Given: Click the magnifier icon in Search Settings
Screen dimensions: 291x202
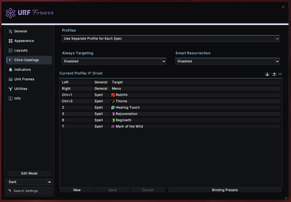Looking at the screenshot, I should tap(10, 190).
